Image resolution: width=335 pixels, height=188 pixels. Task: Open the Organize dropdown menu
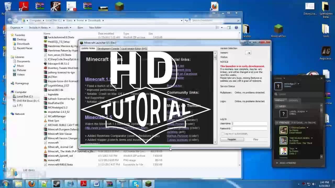(x=16, y=27)
